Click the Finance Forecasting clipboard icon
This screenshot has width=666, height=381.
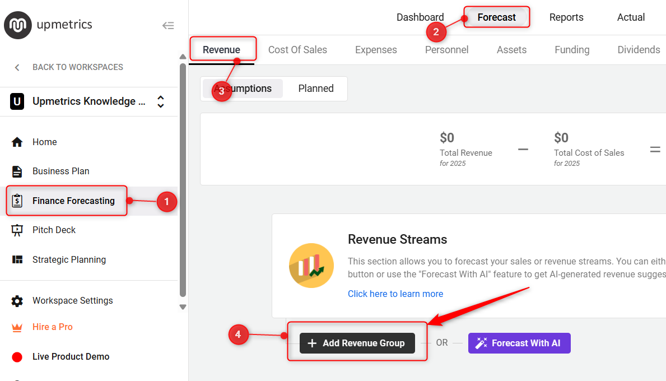click(x=17, y=201)
